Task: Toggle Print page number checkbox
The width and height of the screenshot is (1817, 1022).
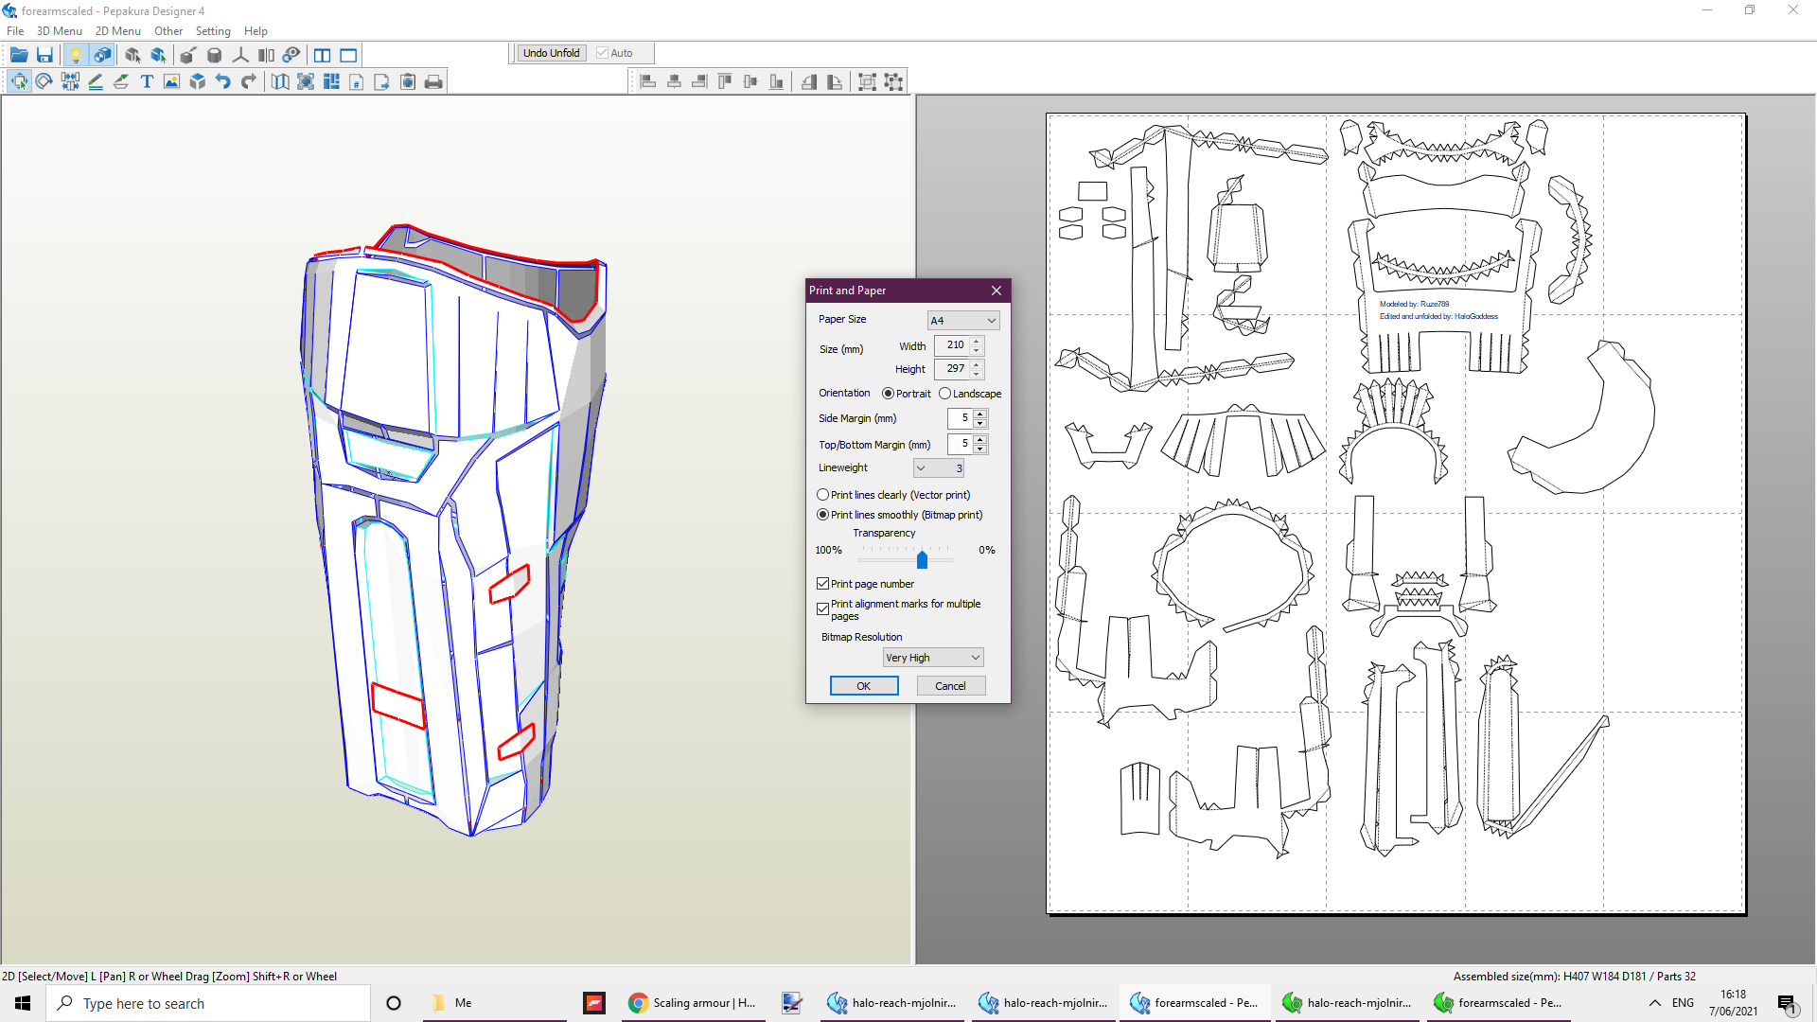Action: [x=822, y=584]
